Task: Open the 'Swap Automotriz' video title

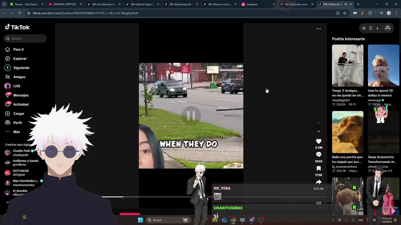Action: (x=382, y=159)
